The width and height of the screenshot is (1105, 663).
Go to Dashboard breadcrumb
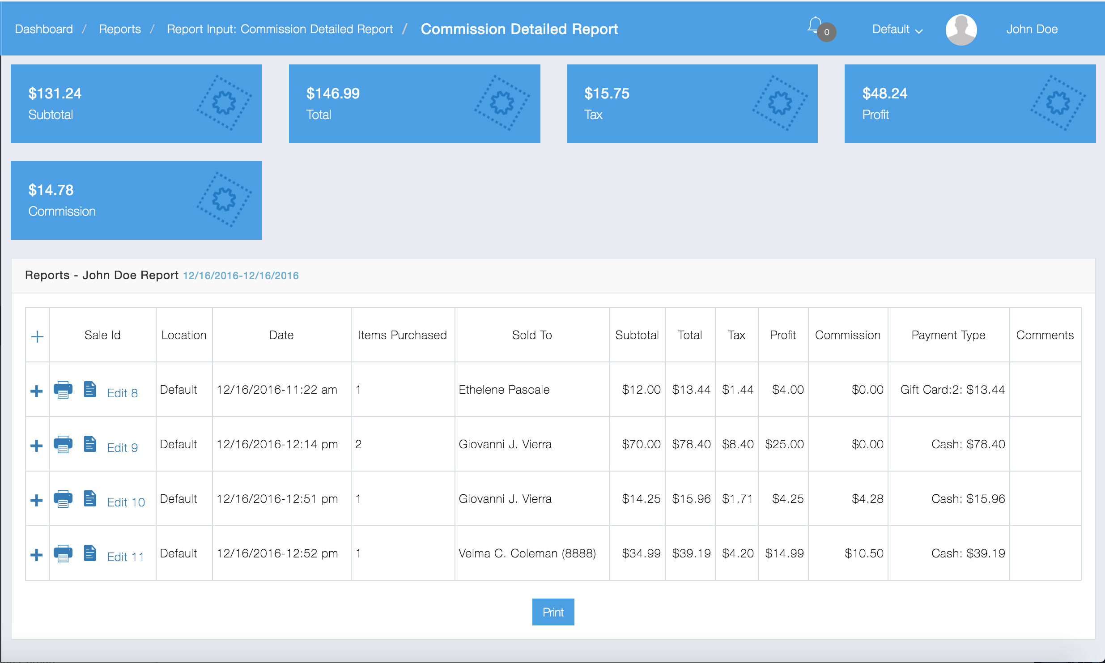(44, 30)
